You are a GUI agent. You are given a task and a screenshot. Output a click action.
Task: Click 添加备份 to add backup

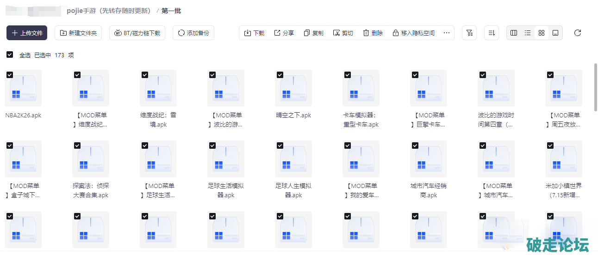193,33
